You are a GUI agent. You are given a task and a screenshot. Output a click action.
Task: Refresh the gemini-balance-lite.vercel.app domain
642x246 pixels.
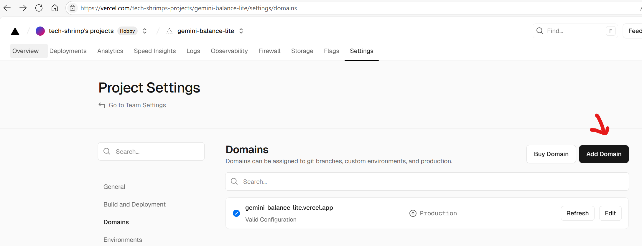577,213
